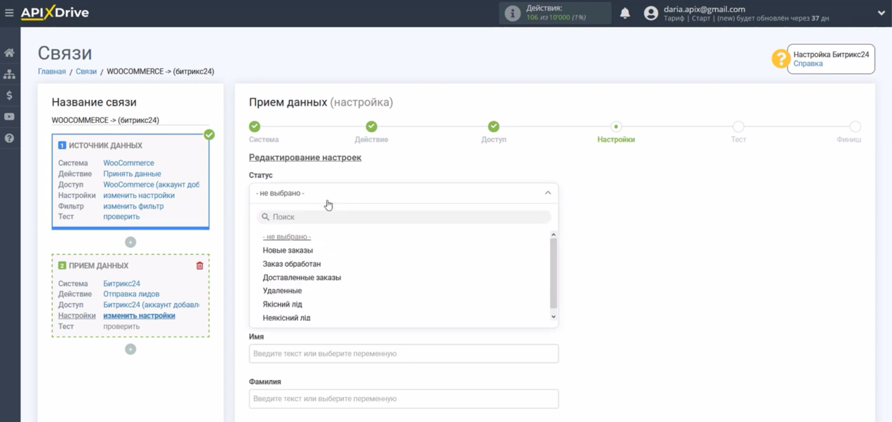Go to the Система step
This screenshot has width=892, height=422.
[255, 127]
